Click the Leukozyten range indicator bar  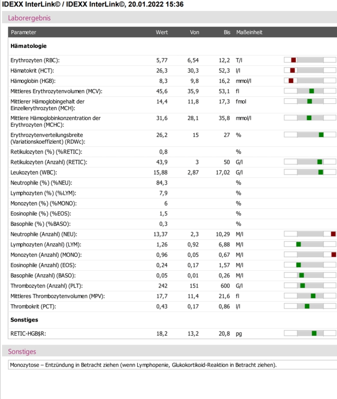pyautogui.click(x=310, y=172)
